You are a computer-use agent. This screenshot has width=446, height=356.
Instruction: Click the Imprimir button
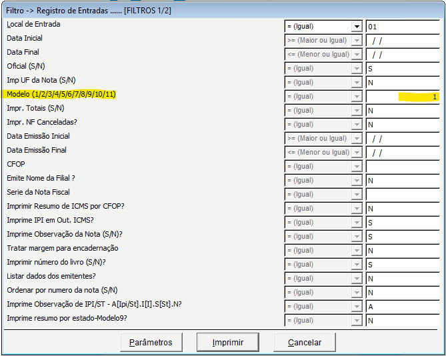pyautogui.click(x=228, y=343)
